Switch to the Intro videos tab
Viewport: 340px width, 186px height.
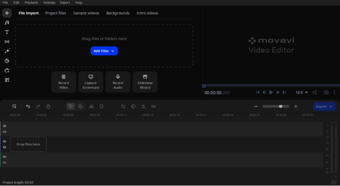(x=147, y=13)
